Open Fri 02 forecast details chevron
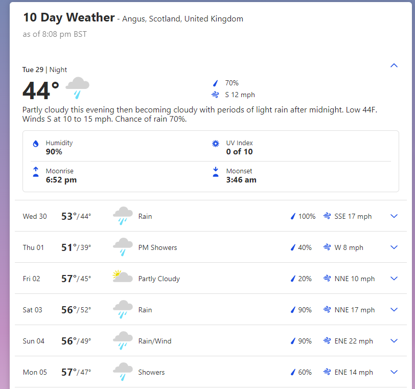Image resolution: width=415 pixels, height=389 pixels. (394, 279)
